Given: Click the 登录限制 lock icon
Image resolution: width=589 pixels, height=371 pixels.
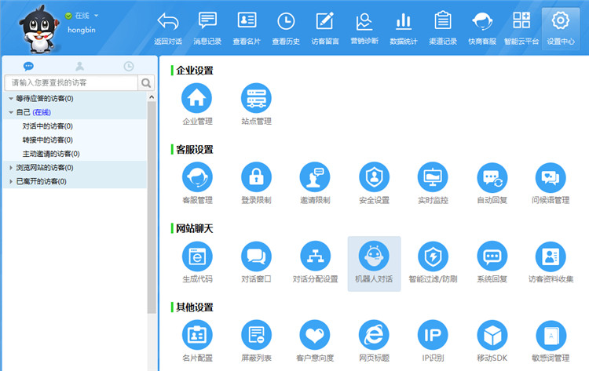Looking at the screenshot, I should click(256, 177).
